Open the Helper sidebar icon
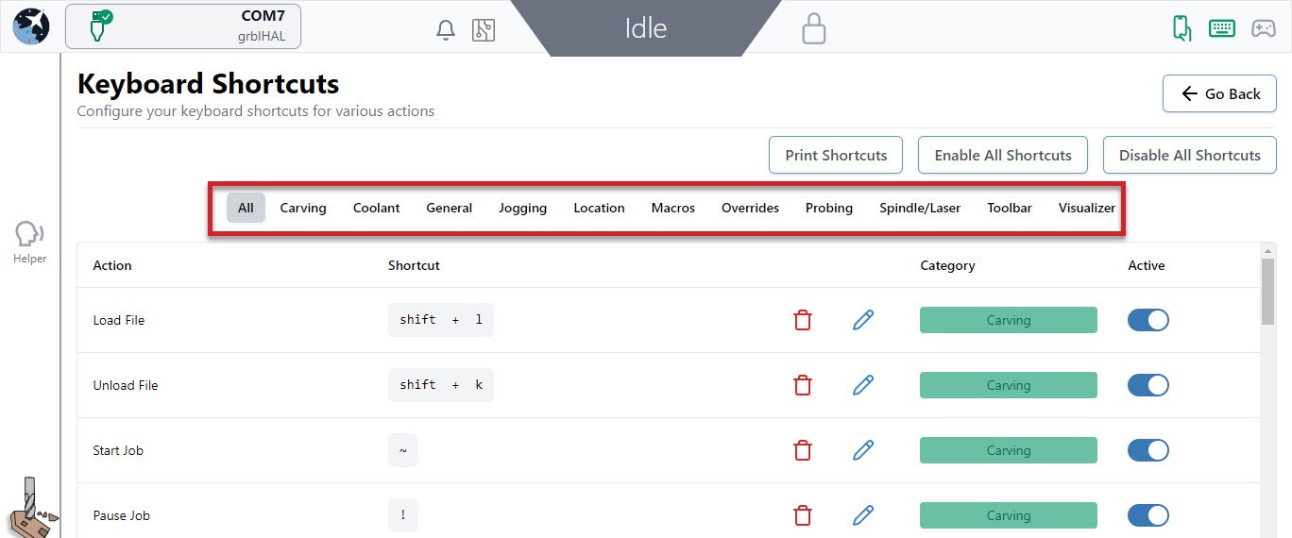Image resolution: width=1292 pixels, height=538 pixels. tap(30, 242)
